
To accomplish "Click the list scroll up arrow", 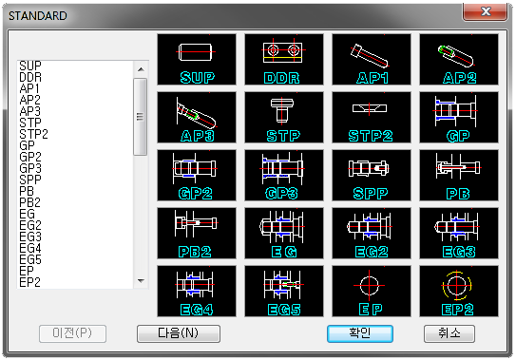I will (x=141, y=69).
